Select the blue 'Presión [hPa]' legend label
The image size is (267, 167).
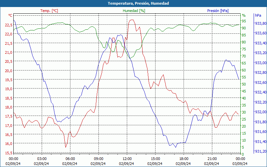point(218,11)
